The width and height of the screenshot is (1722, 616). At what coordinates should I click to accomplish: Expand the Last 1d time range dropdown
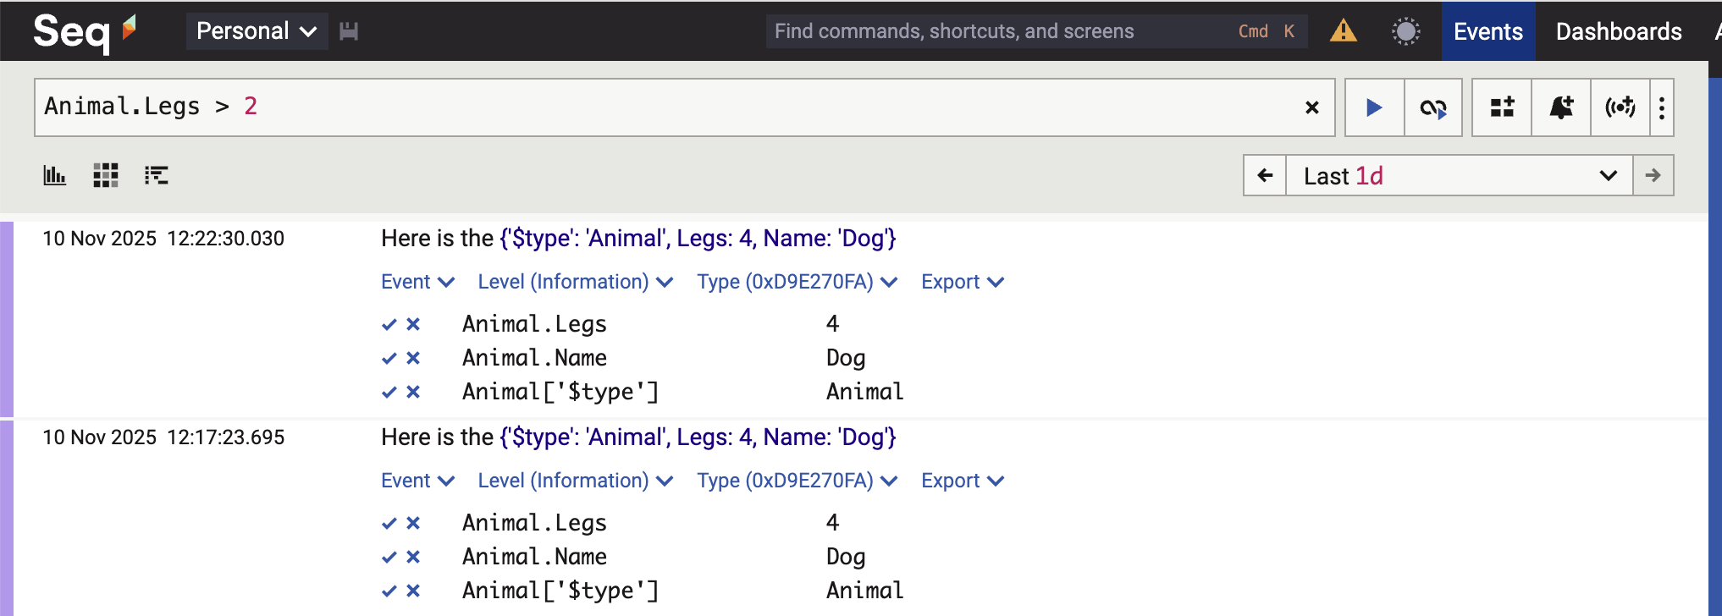(x=1459, y=176)
